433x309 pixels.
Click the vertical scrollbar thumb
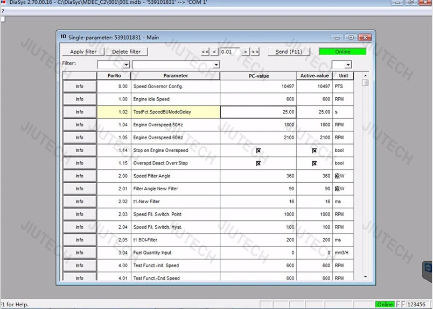[x=365, y=83]
